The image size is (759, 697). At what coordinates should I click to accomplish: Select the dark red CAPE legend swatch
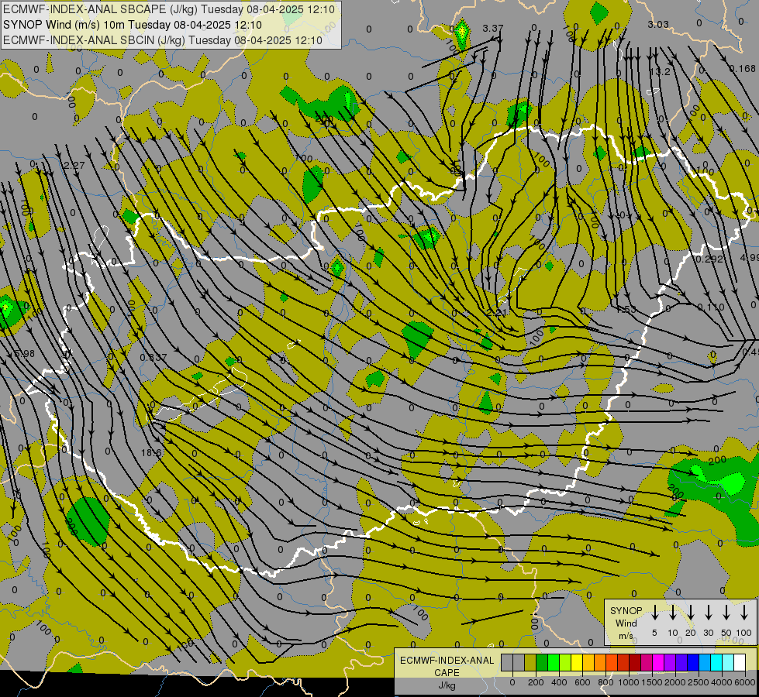click(x=636, y=662)
